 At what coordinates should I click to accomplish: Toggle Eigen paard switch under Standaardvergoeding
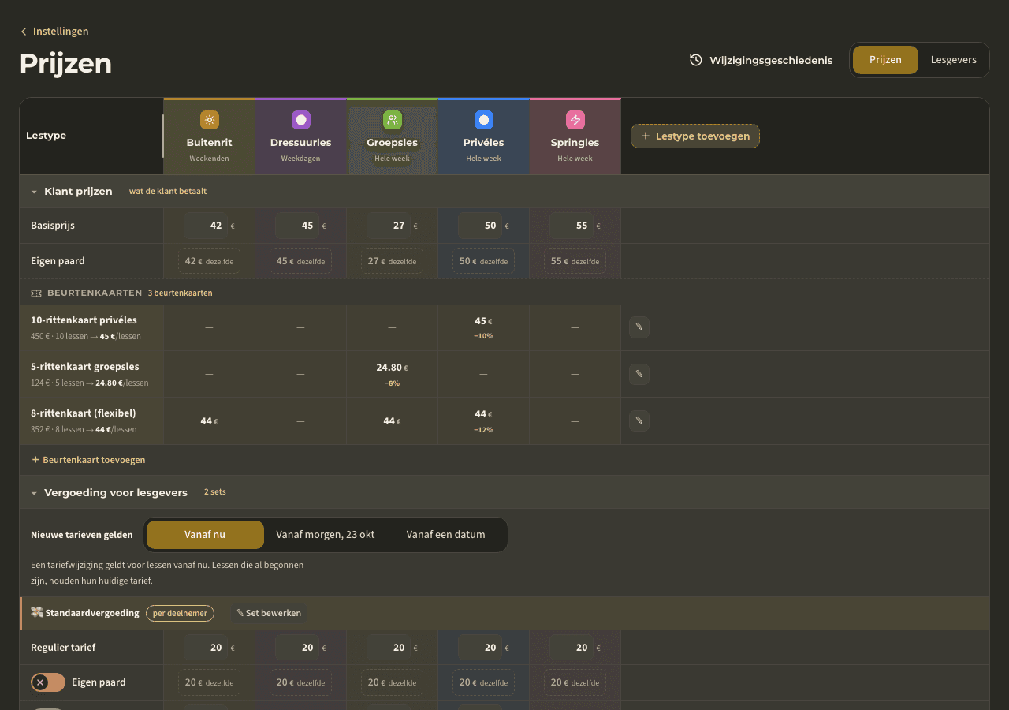coord(48,682)
